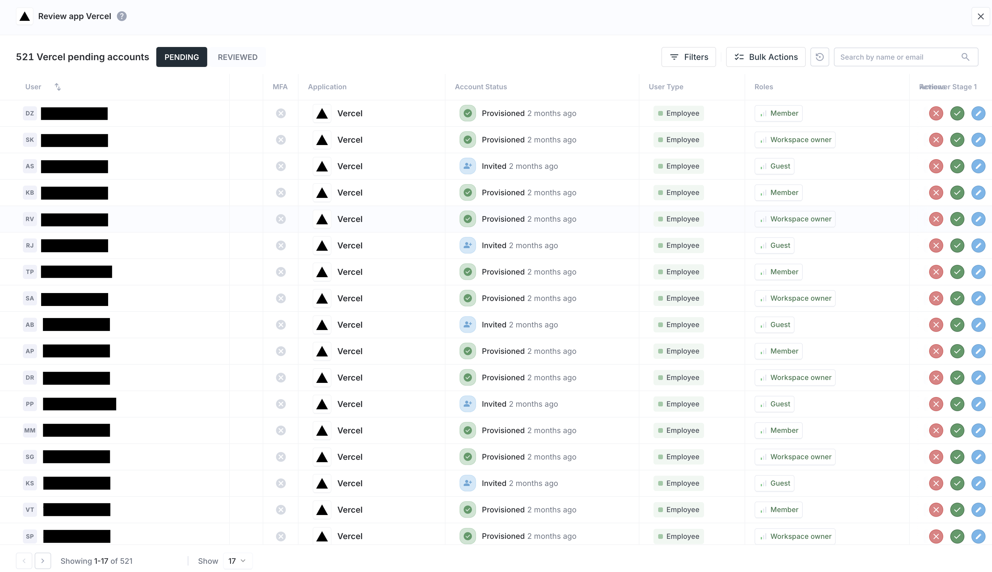Approve the SK user account
The height and width of the screenshot is (572, 992).
tap(957, 140)
